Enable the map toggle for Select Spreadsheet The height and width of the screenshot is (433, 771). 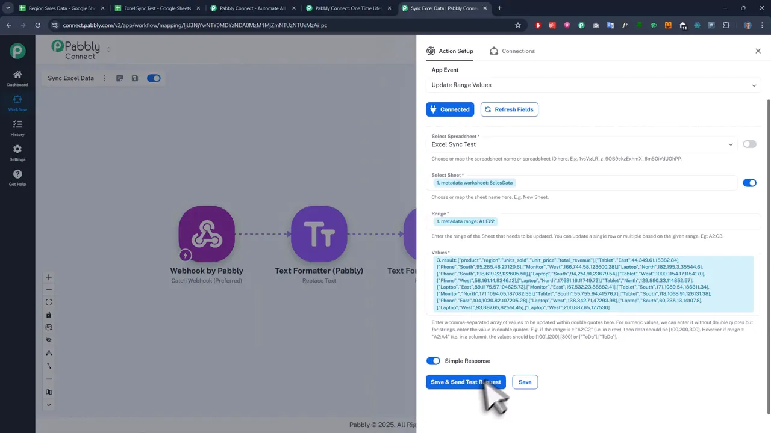tap(749, 144)
